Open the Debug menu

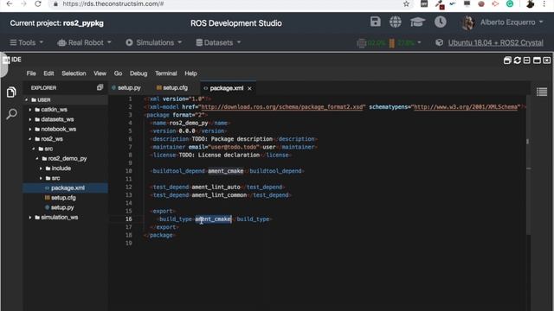(138, 73)
